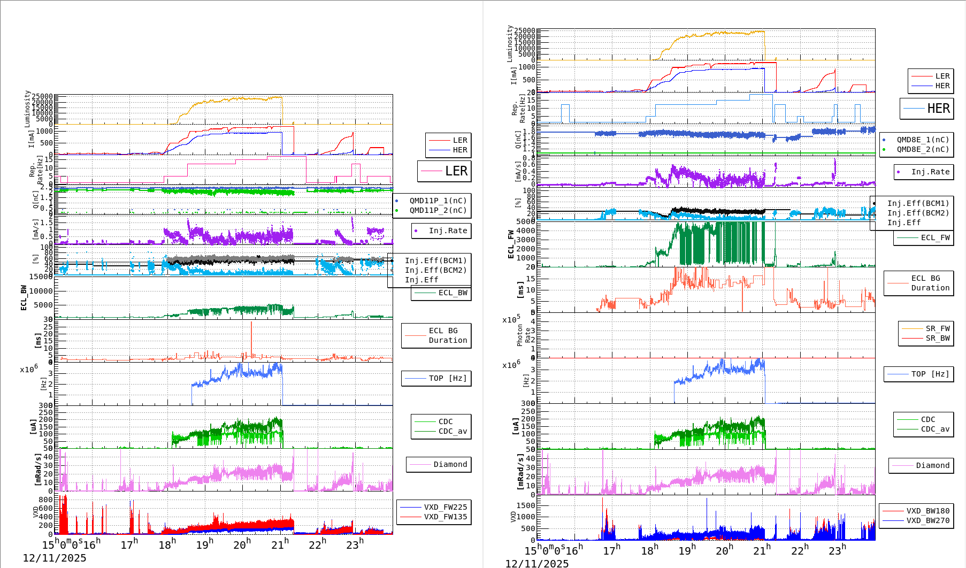Select the SR_BW legend entry
The width and height of the screenshot is (966, 568).
[x=937, y=338]
